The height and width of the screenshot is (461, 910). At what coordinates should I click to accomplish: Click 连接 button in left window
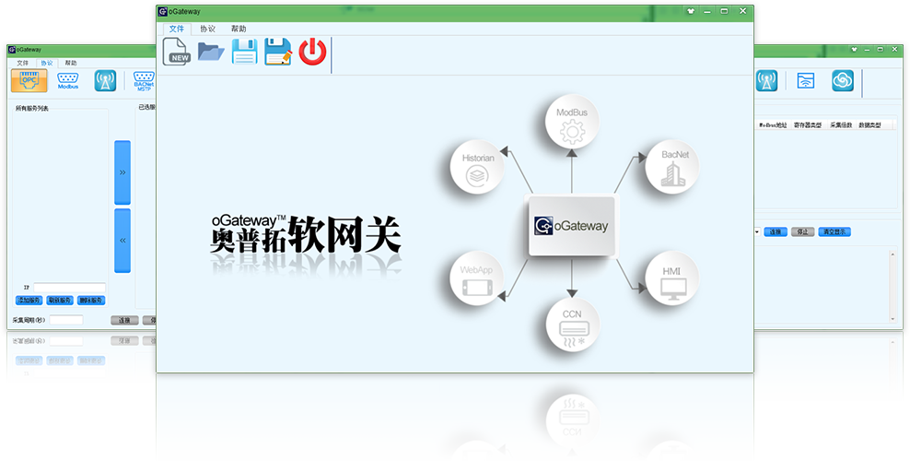click(124, 320)
